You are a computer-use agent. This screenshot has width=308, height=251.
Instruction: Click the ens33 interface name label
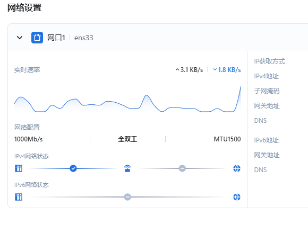pos(84,38)
